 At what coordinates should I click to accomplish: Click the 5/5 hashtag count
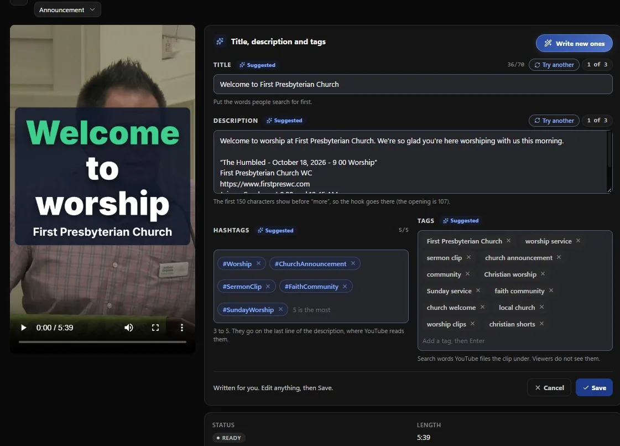(403, 230)
